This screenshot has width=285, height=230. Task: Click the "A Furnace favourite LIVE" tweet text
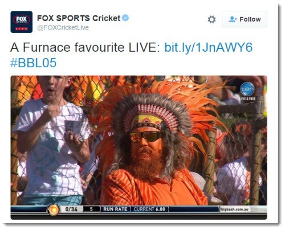(x=85, y=47)
